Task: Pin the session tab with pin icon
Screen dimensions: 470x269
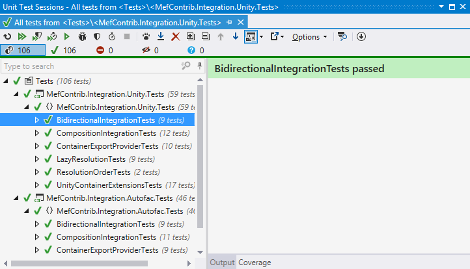Action: pos(229,22)
